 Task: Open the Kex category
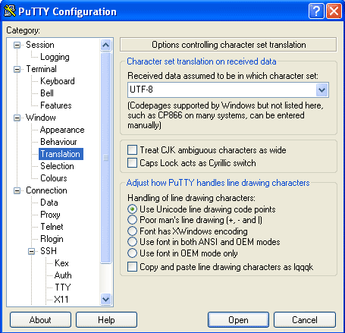[61, 263]
